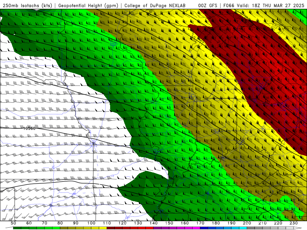Click the legend value "110"

tap(107, 223)
